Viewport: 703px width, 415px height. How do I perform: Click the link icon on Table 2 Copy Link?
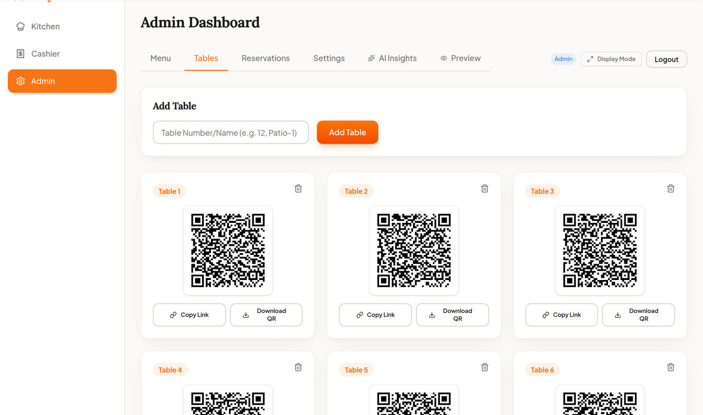pyautogui.click(x=360, y=315)
